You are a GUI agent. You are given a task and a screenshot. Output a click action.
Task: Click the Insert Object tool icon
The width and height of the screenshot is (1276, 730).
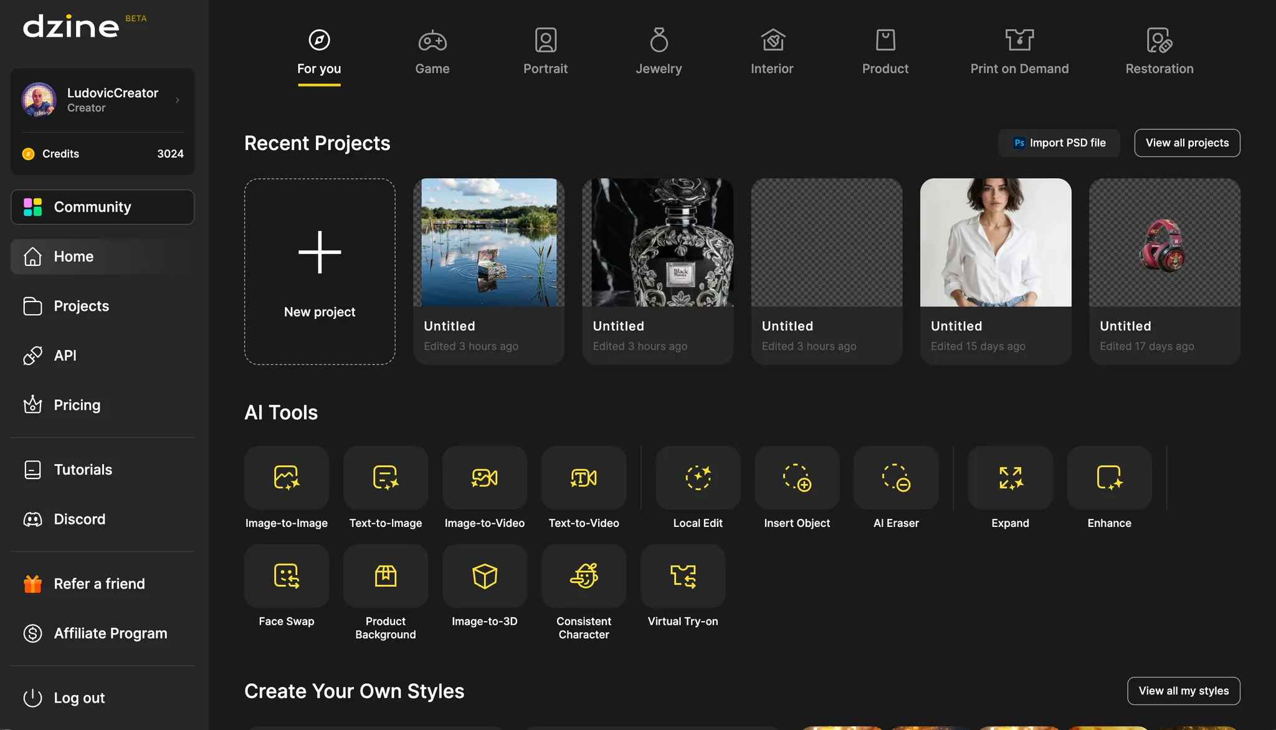click(797, 478)
